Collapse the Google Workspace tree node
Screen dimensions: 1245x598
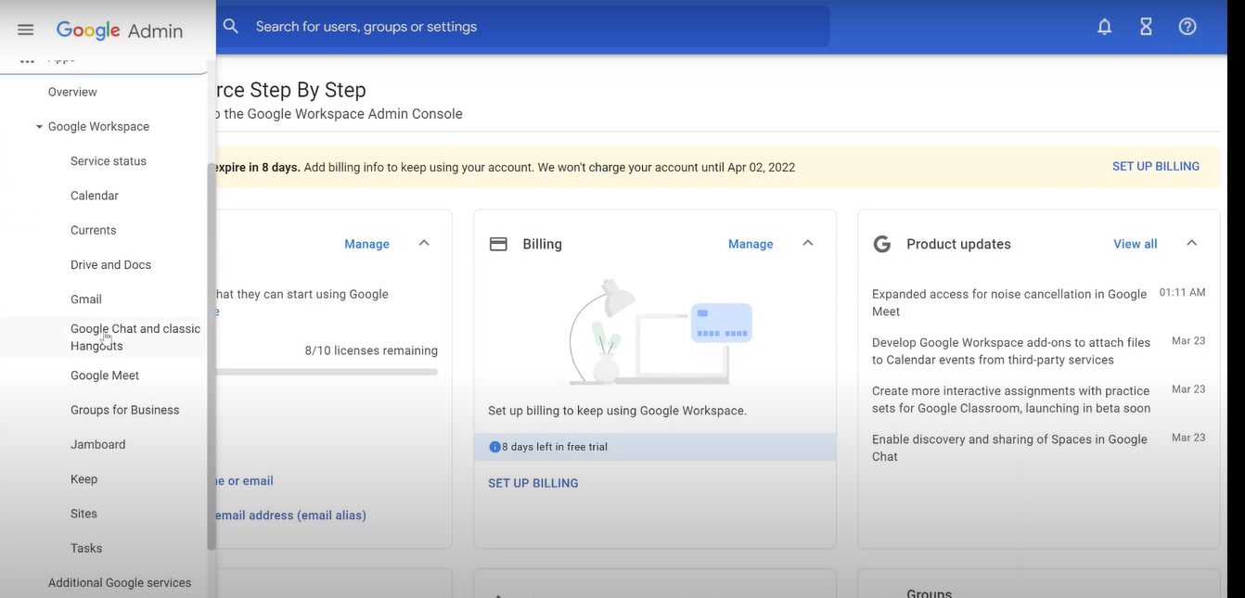pyautogui.click(x=39, y=127)
